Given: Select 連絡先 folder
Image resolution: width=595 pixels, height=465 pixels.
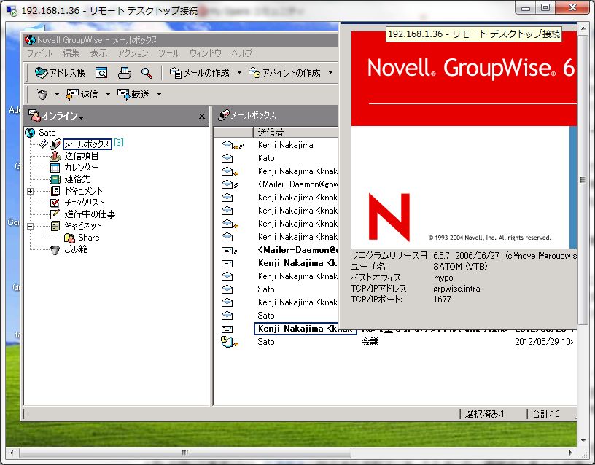Looking at the screenshot, I should click(x=77, y=179).
